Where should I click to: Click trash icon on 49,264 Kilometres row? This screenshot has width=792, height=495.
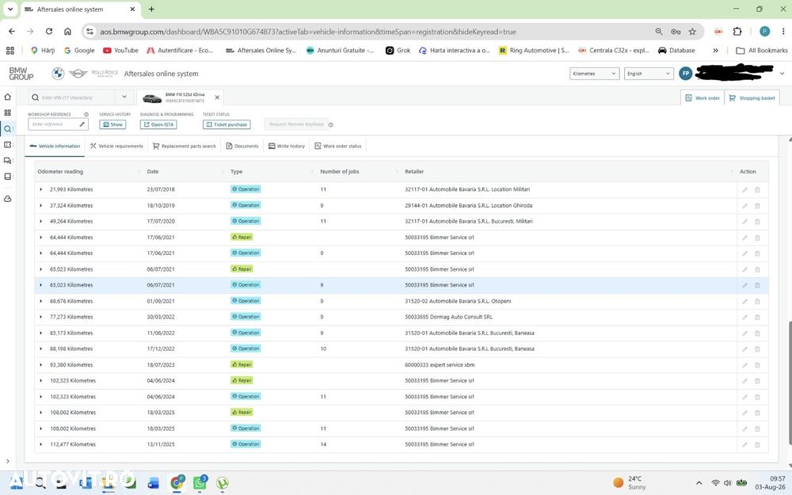[x=757, y=222]
